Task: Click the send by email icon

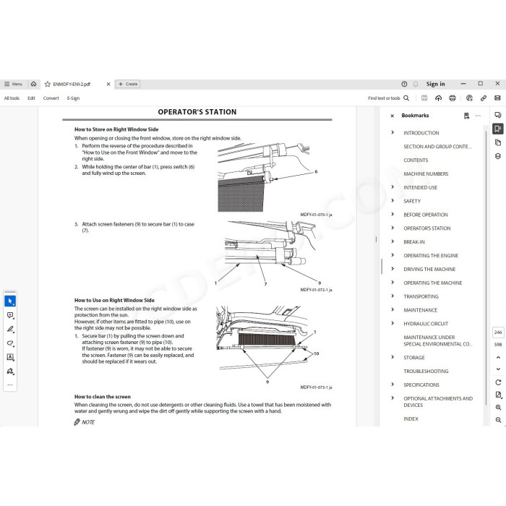Action: click(x=497, y=98)
